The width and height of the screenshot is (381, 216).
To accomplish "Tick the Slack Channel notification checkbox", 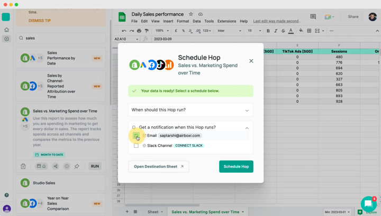I will (x=136, y=146).
